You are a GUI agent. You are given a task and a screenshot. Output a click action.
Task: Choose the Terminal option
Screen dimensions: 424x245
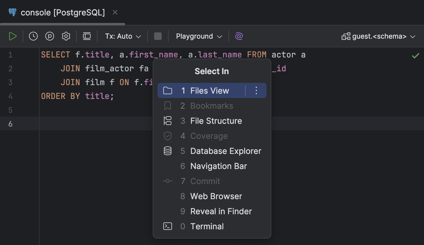click(207, 226)
